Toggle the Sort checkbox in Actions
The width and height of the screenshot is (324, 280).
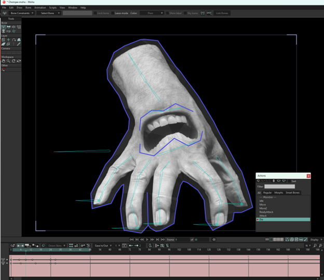289,181
